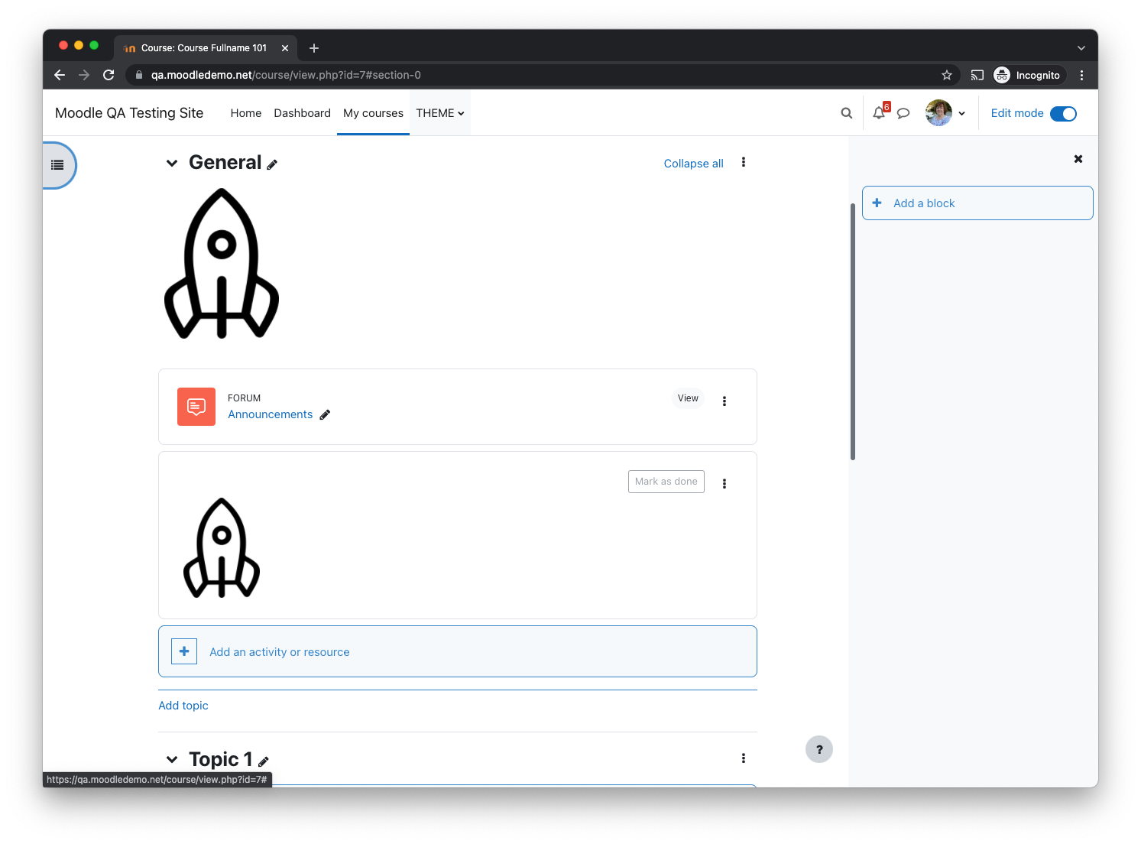This screenshot has height=844, width=1141.
Task: Click the large rocket image in General
Action: click(222, 264)
